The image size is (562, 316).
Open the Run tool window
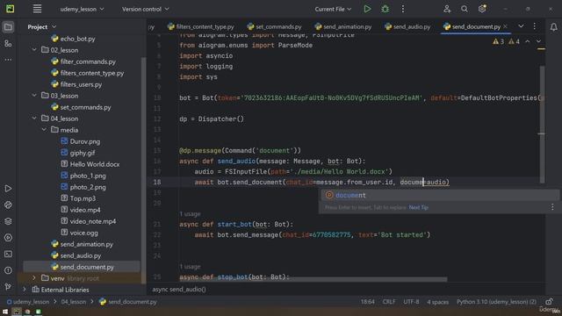[x=8, y=189]
